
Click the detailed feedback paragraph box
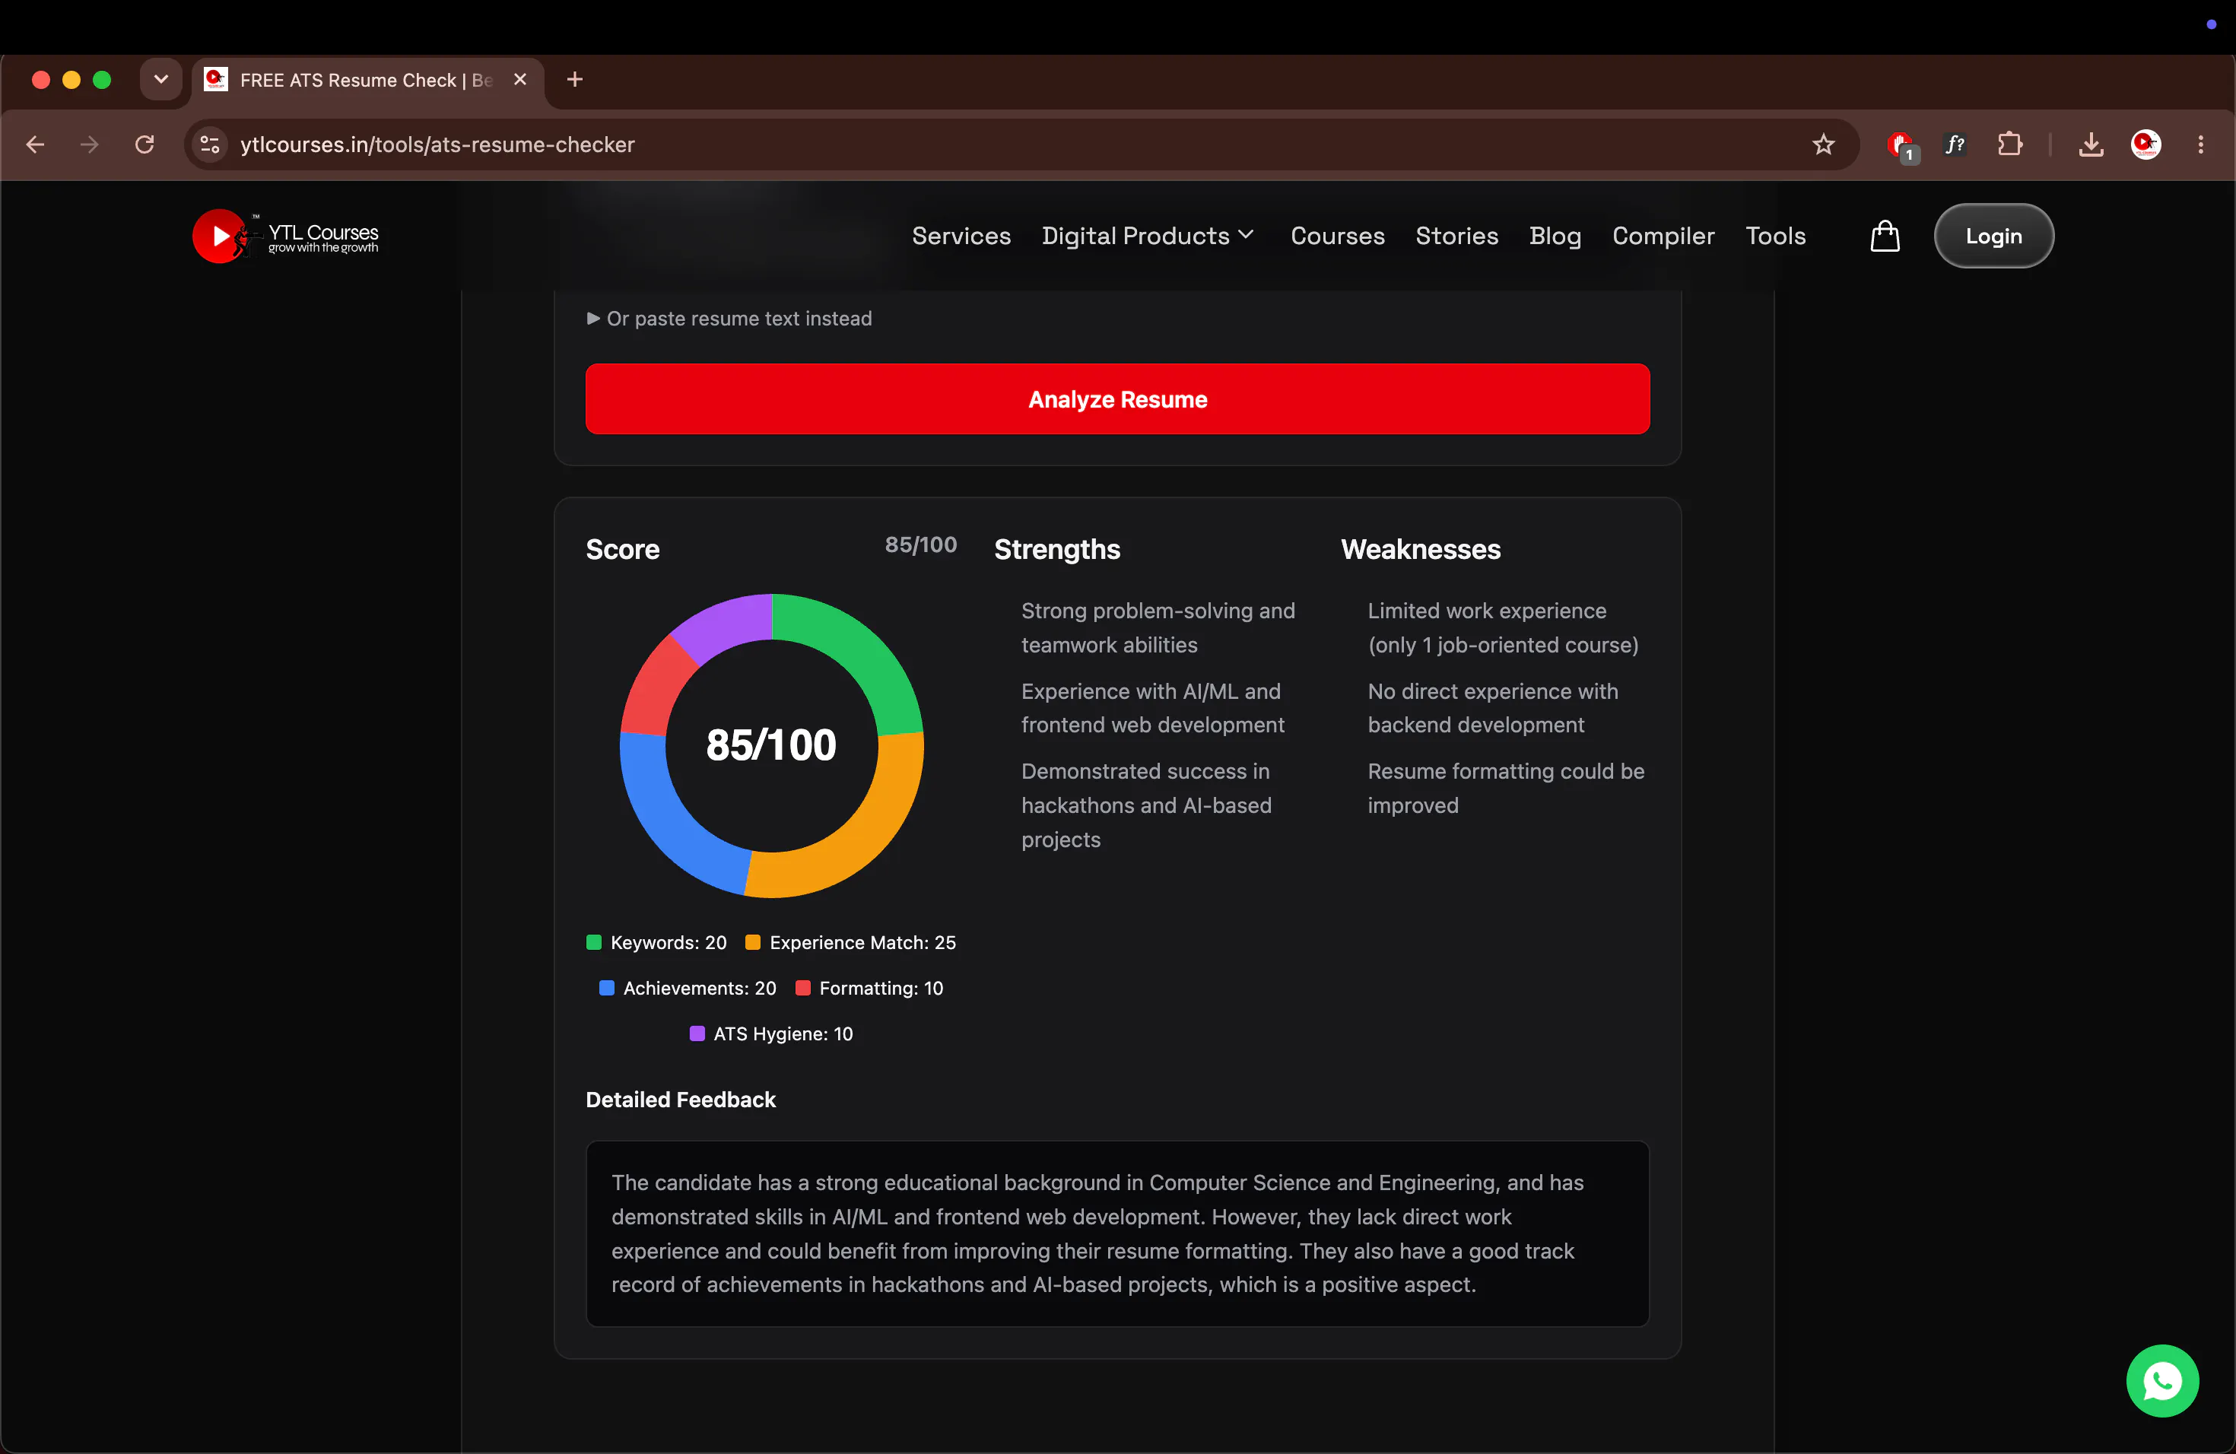click(x=1117, y=1233)
